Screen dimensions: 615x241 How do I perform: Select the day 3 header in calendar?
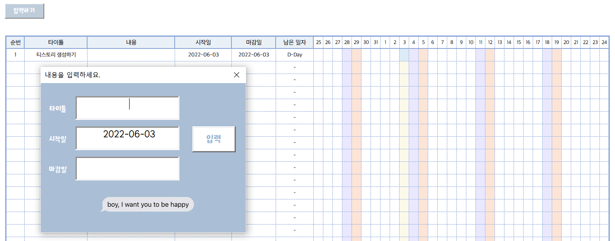point(404,42)
